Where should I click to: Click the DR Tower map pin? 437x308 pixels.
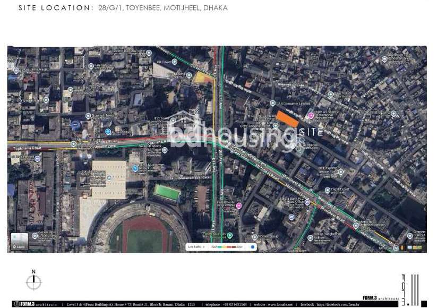tap(175, 62)
